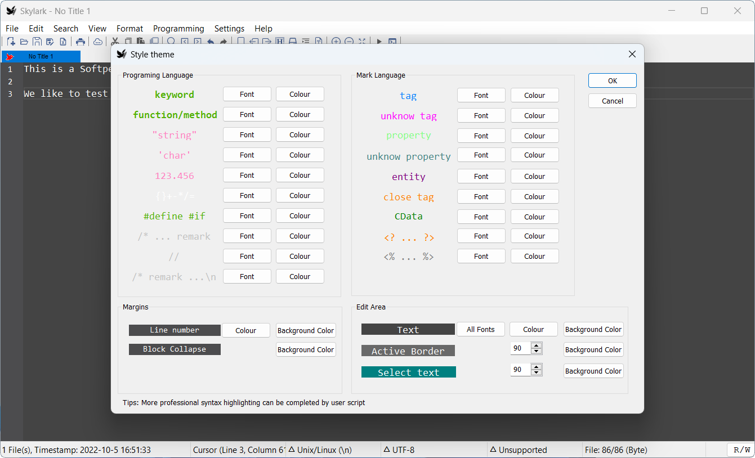Click the teal Select text preview label

point(409,372)
